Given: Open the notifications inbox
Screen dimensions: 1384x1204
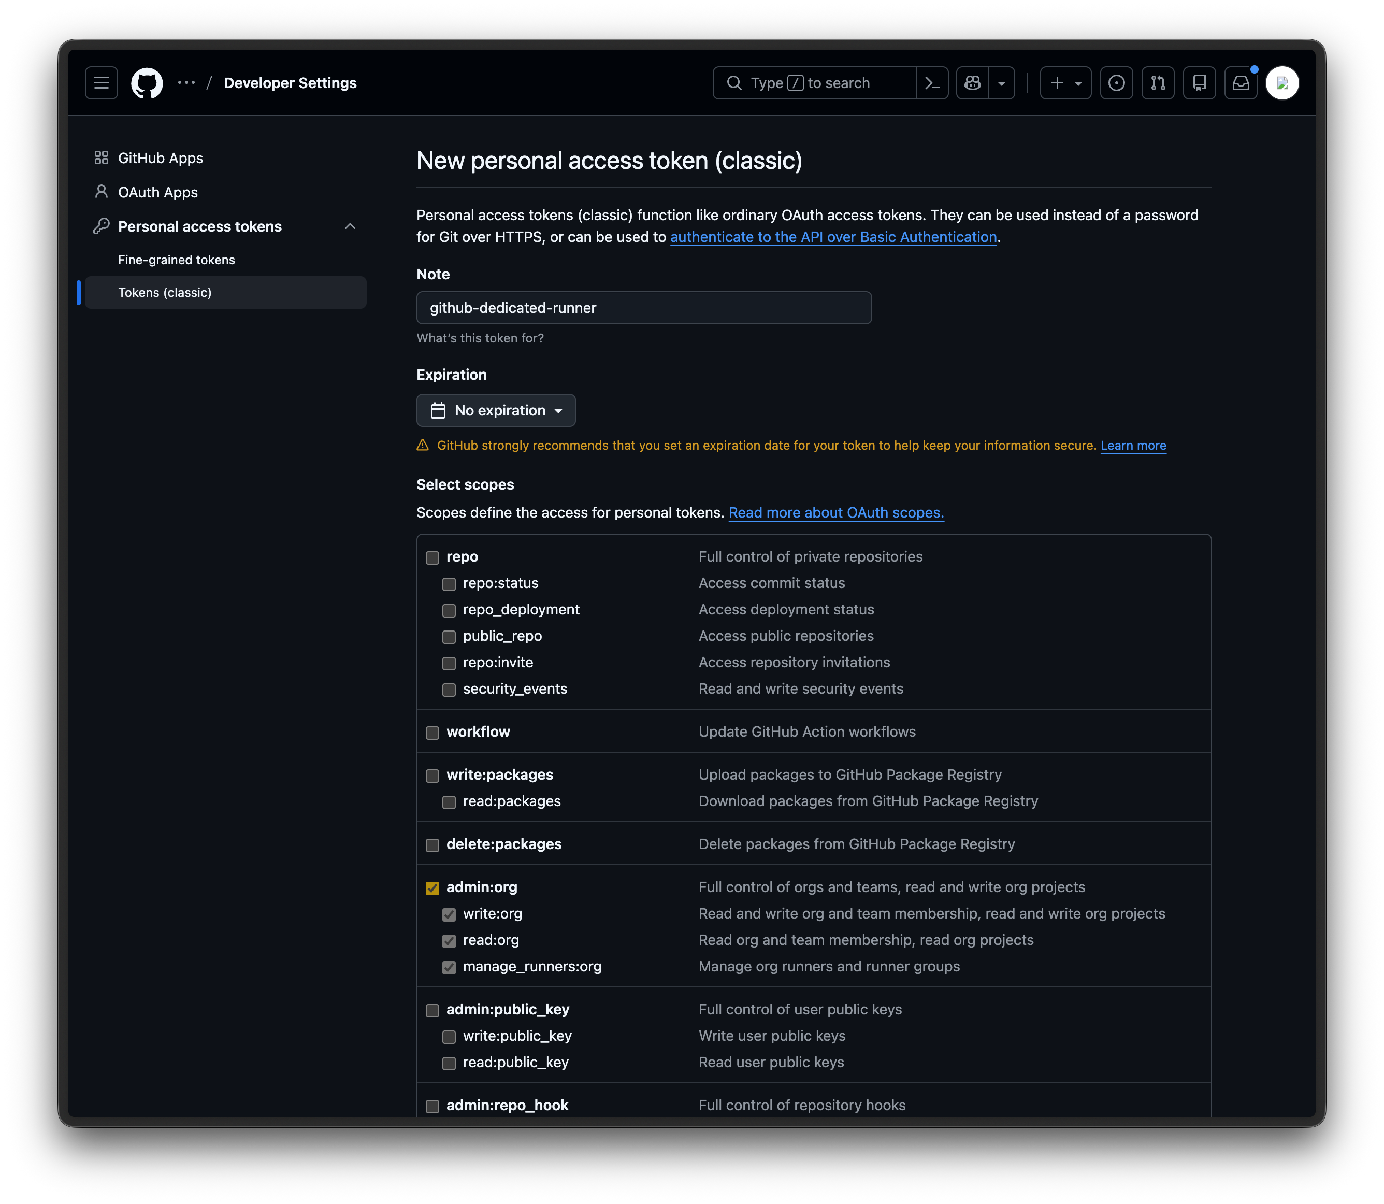Looking at the screenshot, I should 1241,83.
